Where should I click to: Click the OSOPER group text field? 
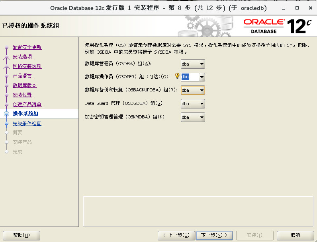click(190, 77)
